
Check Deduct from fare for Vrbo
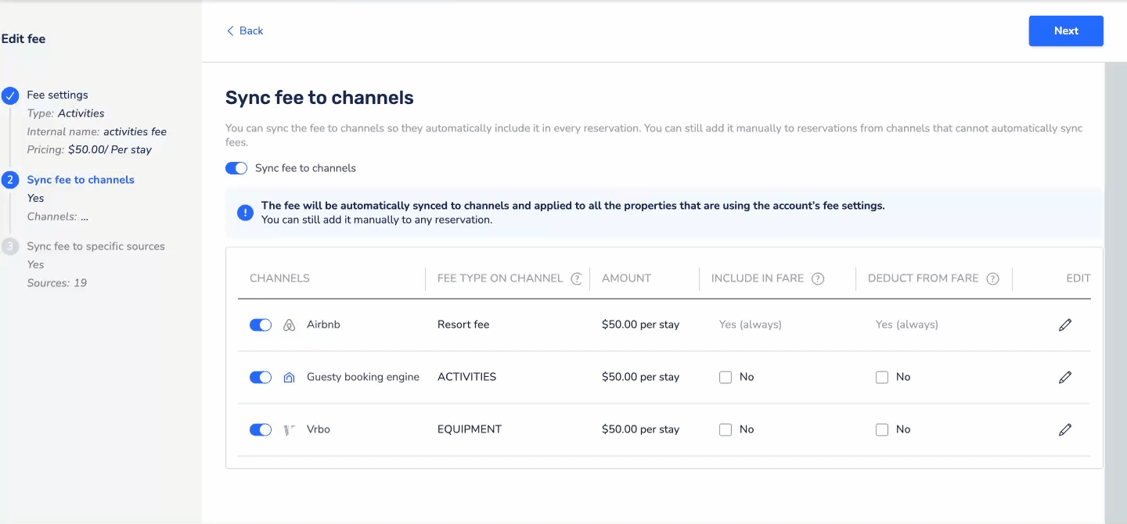click(x=882, y=429)
